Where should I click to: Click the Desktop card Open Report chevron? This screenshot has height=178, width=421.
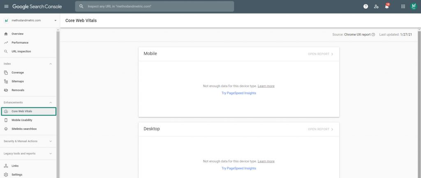tap(332, 129)
